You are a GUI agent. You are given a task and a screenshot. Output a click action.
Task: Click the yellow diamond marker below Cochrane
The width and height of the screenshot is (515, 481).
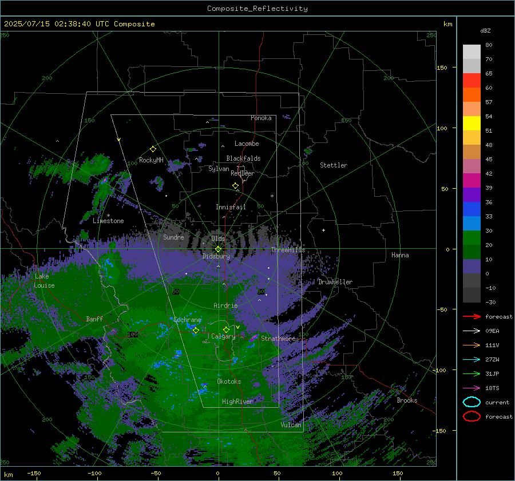point(196,331)
